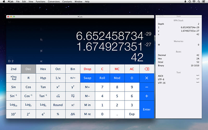Image resolution: width=208 pixels, height=130 pixels.
Task: Click the x-th root of y key
Action: 73,96
